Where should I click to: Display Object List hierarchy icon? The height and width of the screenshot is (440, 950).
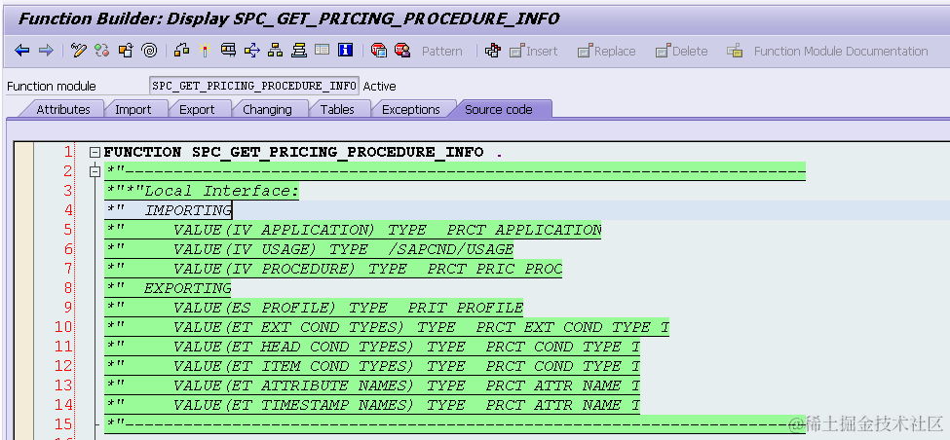(x=276, y=51)
